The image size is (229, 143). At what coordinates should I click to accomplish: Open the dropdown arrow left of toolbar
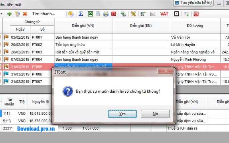(2, 14)
